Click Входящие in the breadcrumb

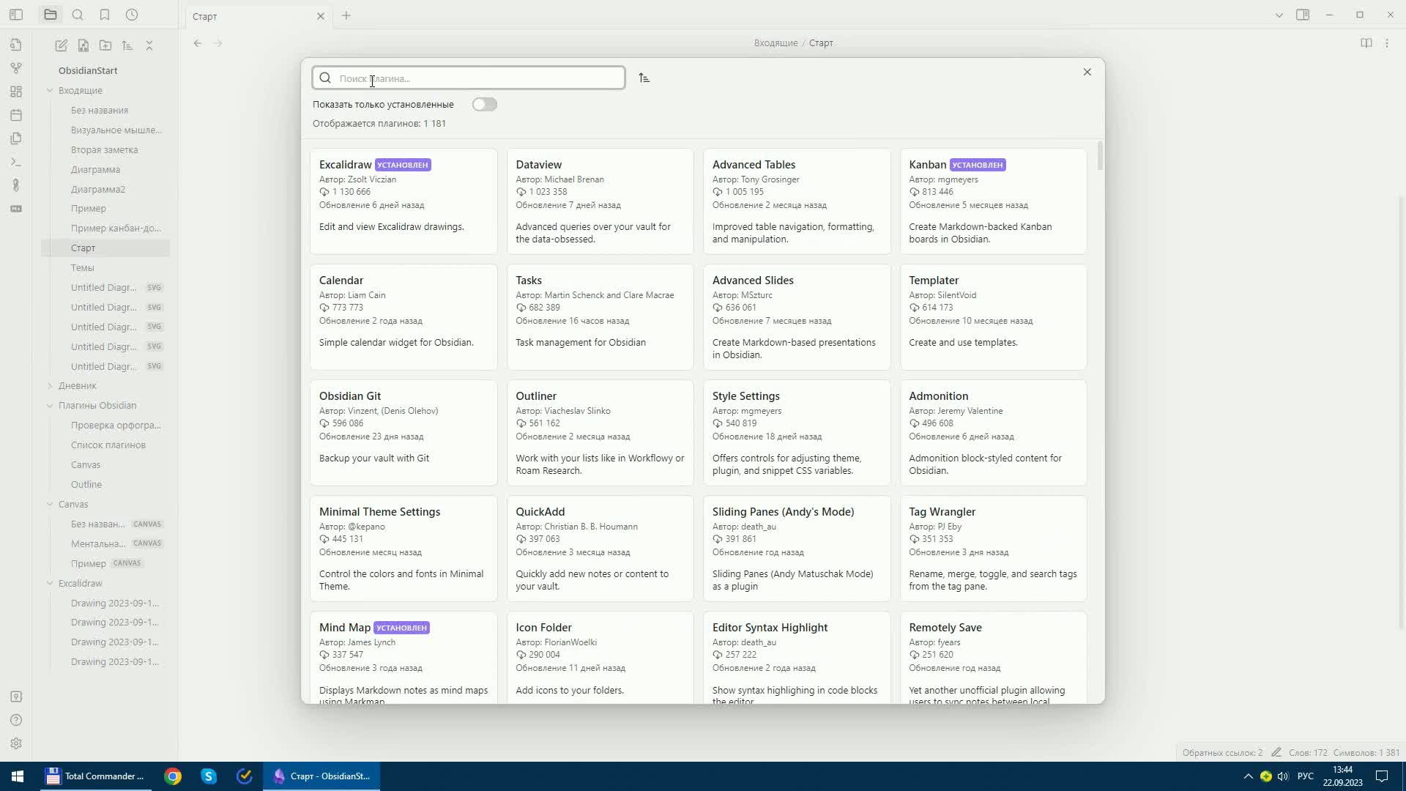click(x=775, y=43)
